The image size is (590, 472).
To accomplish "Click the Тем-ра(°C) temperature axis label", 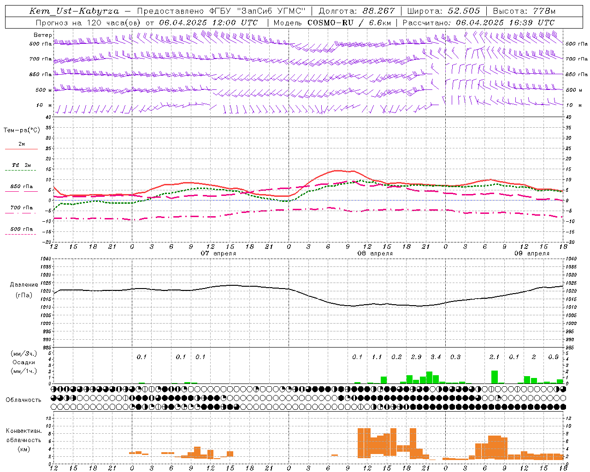I will [x=22, y=130].
